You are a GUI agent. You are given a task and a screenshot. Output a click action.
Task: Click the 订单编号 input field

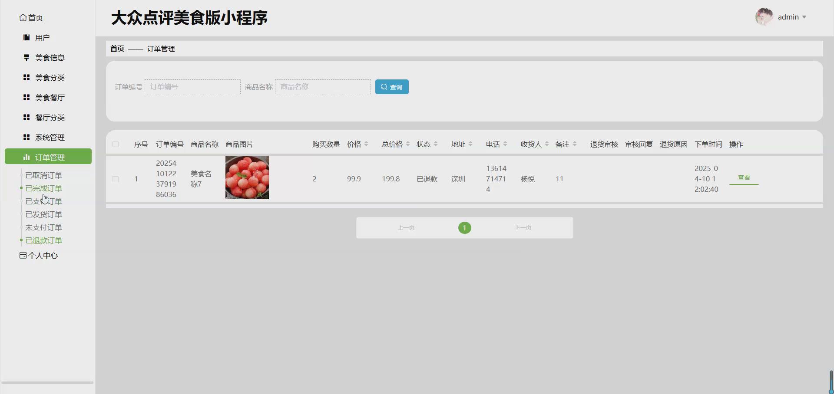[192, 86]
